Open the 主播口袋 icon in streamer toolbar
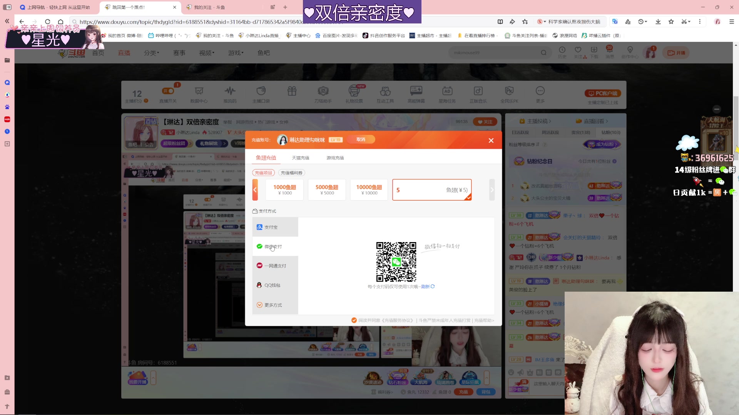 pyautogui.click(x=261, y=95)
